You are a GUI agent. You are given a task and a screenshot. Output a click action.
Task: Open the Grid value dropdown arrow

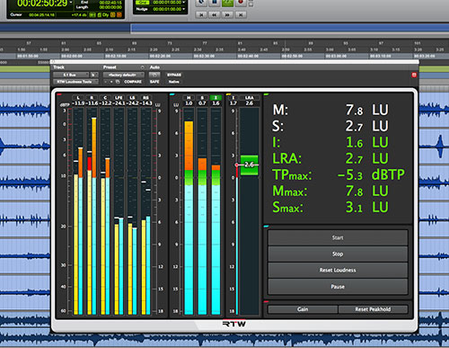tap(183, 3)
